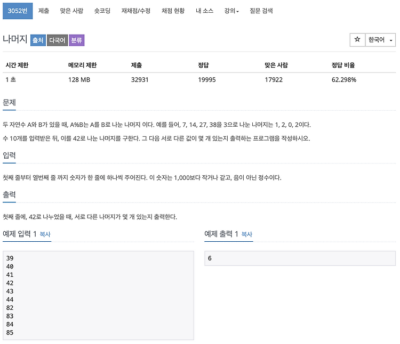Click the 정답 비율 column header
400x344 pixels.
coord(343,65)
